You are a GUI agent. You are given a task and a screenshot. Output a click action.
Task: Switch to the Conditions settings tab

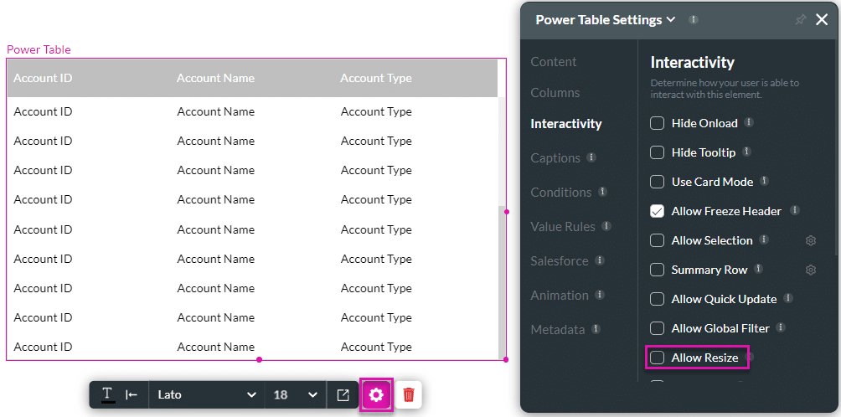click(560, 193)
